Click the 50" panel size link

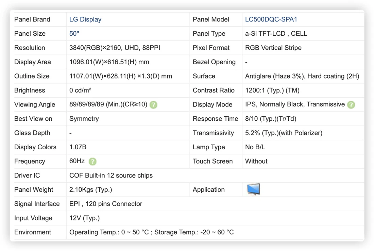point(74,34)
